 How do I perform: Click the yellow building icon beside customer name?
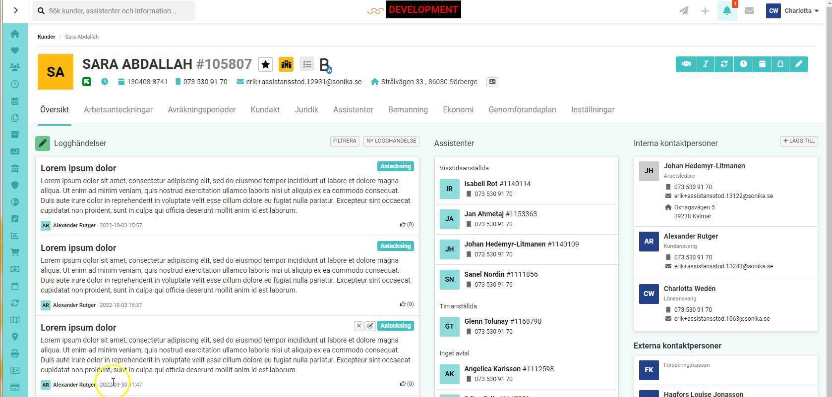286,64
